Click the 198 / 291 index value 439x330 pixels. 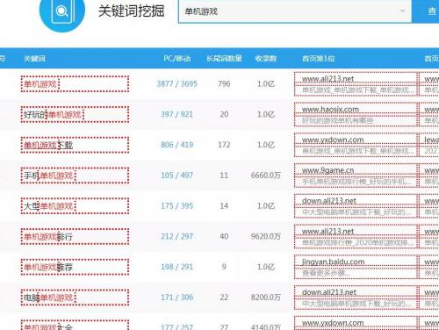(x=176, y=267)
